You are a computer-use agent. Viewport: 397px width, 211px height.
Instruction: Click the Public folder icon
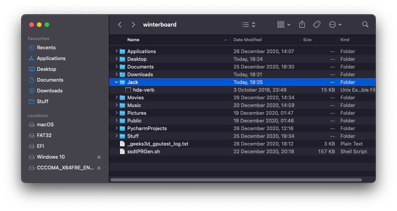[x=122, y=121]
